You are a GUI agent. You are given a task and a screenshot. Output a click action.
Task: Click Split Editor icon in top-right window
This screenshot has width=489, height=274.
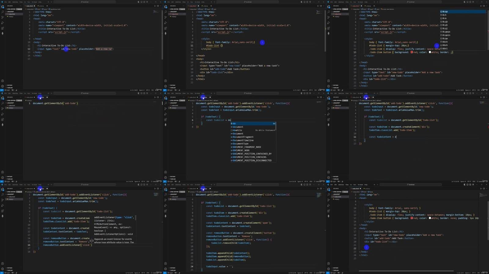click(483, 6)
